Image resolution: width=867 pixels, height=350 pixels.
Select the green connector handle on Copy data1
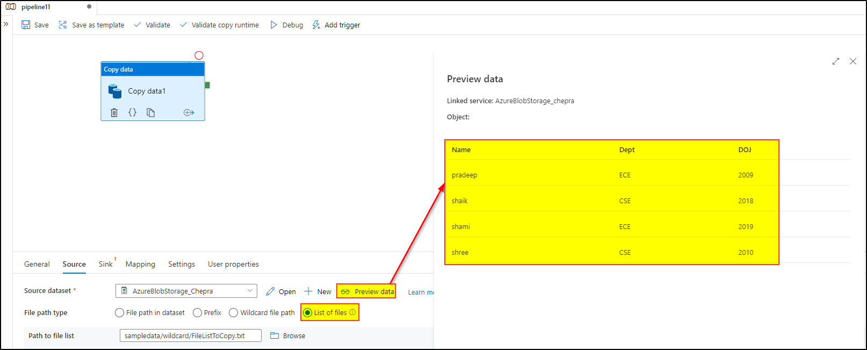pos(207,85)
